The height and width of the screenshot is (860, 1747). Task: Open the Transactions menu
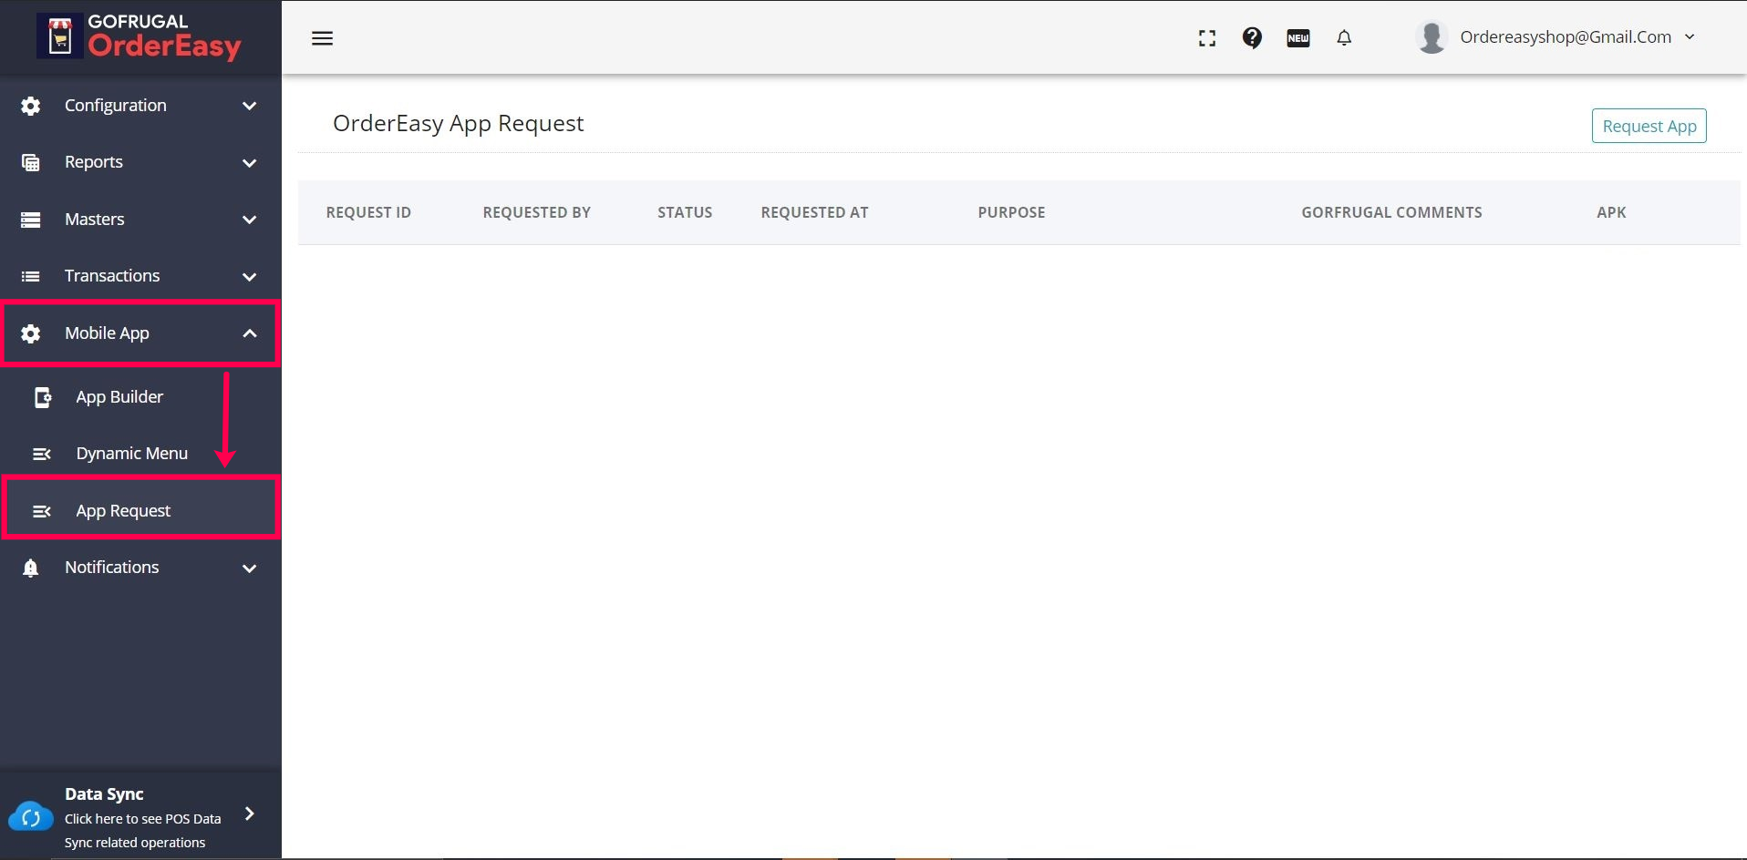[x=140, y=276]
